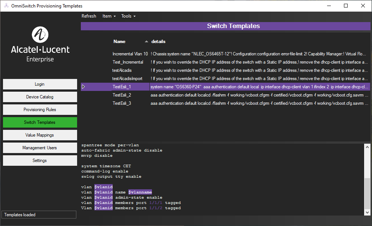Click details cell of TestEsli_1 row
372x226 pixels.
(x=259, y=87)
